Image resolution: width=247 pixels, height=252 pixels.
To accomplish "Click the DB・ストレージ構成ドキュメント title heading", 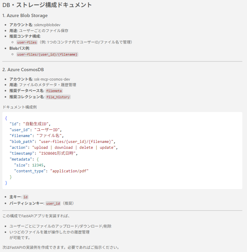I will click(47, 5).
